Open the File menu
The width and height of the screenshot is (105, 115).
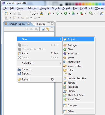coord(5,8)
